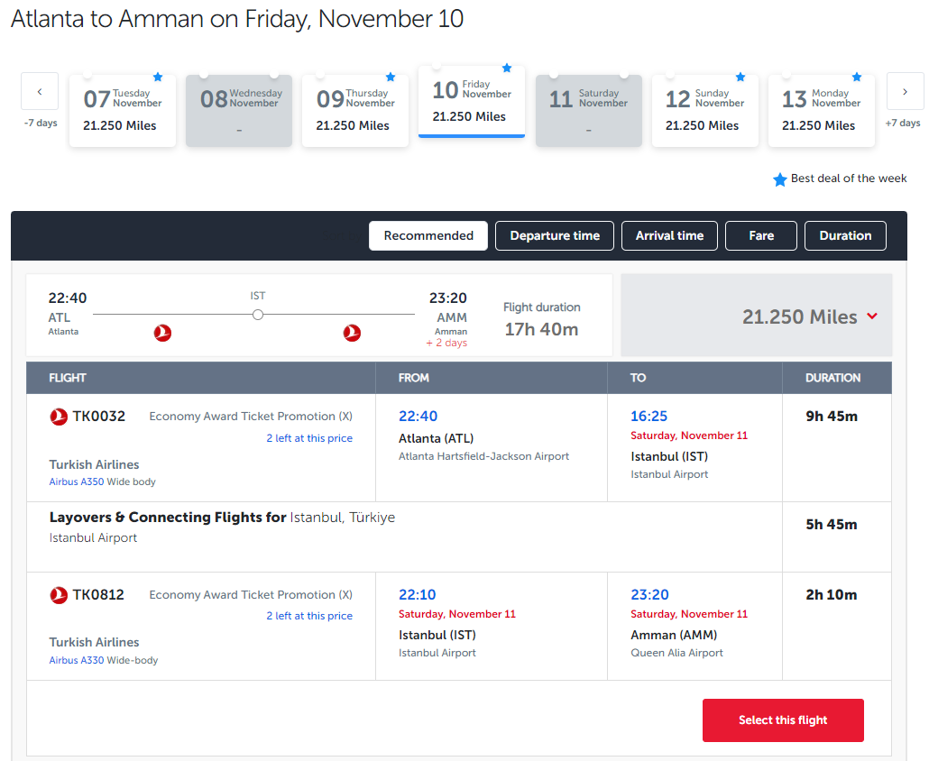The image size is (929, 761).
Task: Sort results by Duration
Action: point(845,235)
